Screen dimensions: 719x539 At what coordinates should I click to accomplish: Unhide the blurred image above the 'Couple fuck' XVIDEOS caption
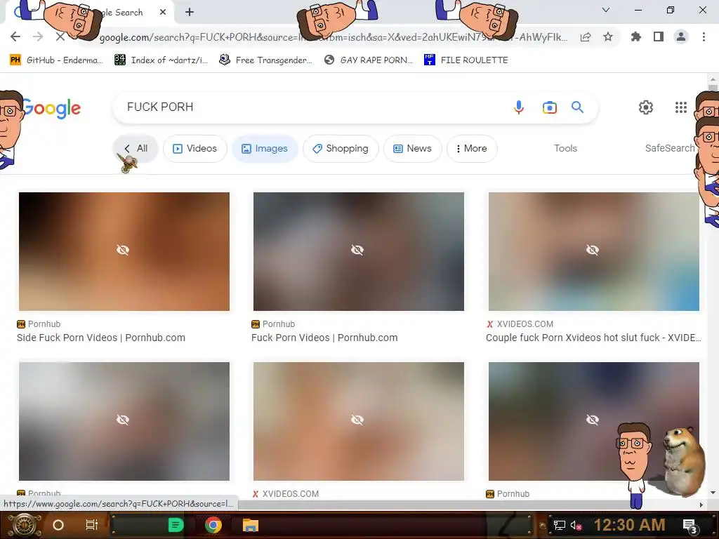(x=594, y=251)
